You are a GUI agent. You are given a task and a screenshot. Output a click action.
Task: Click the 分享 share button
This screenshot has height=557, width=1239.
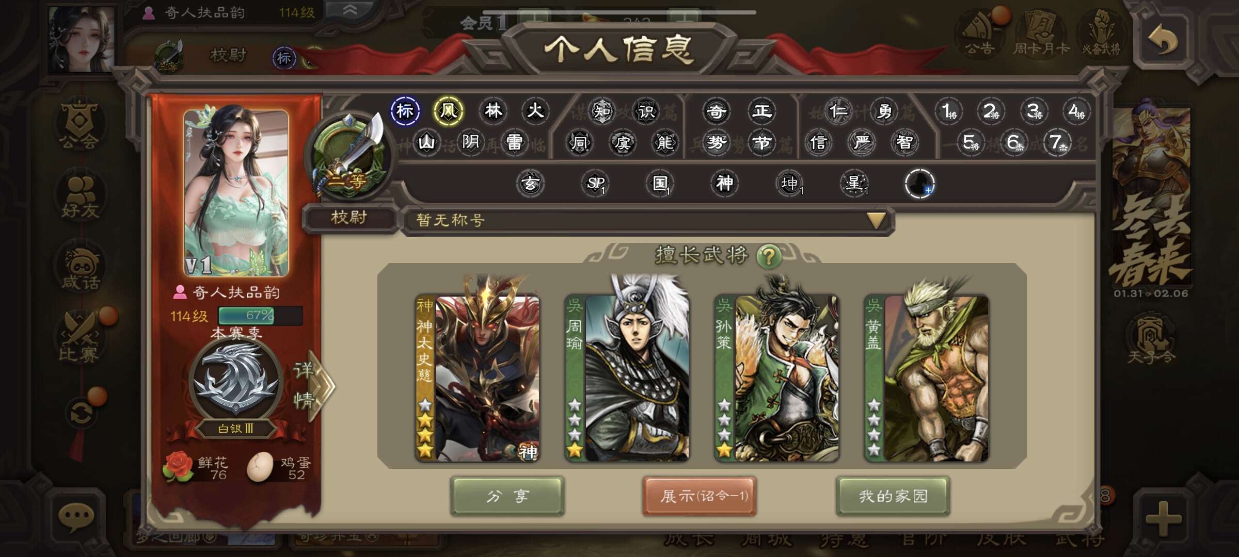pyautogui.click(x=507, y=496)
